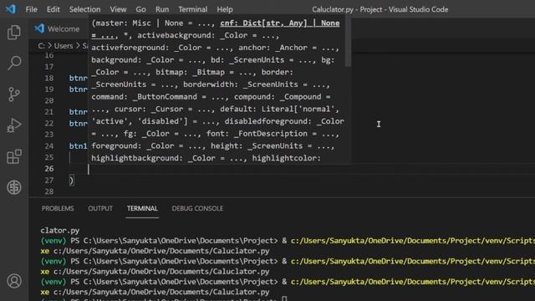
Task: Click the 'command: _ButtonCommand' hint text
Action: coord(144,97)
